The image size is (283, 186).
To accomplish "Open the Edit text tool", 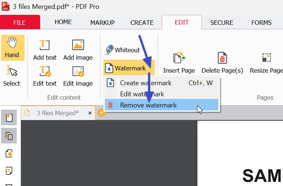I will [x=45, y=76].
